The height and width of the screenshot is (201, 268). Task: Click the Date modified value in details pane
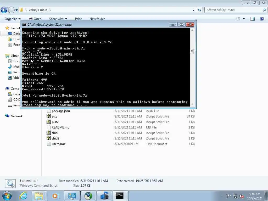pyautogui.click(x=94, y=181)
